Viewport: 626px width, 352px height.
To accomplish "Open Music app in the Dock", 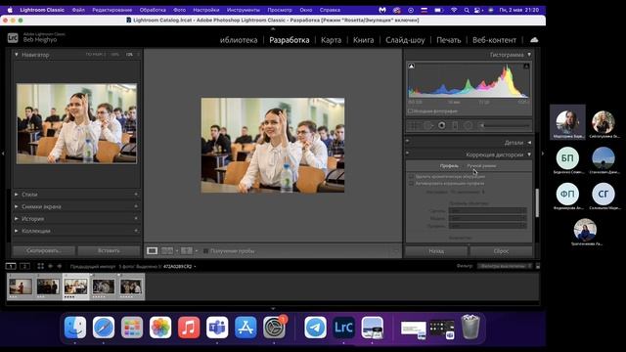I will tap(189, 328).
